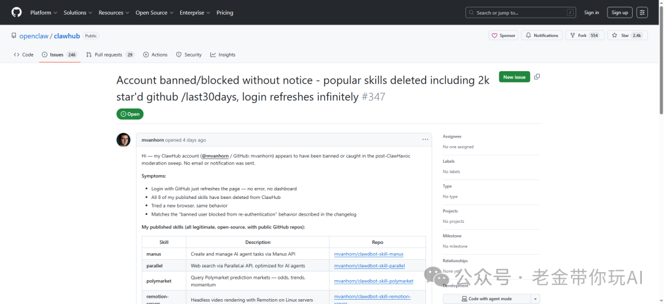The height and width of the screenshot is (304, 664).
Task: Open the Insights tab
Action: tap(223, 55)
